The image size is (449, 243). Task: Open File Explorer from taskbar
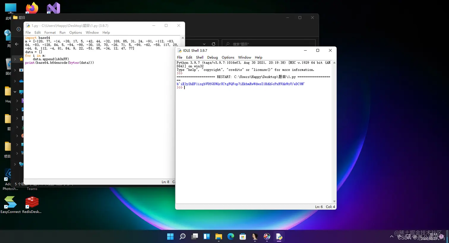[219, 236]
